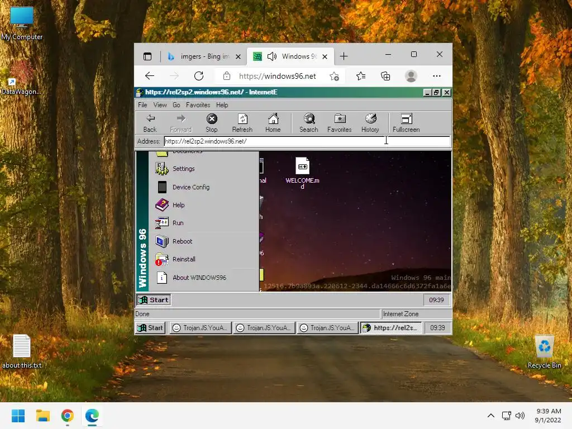View site information lock icon
The width and height of the screenshot is (572, 429).
click(227, 76)
